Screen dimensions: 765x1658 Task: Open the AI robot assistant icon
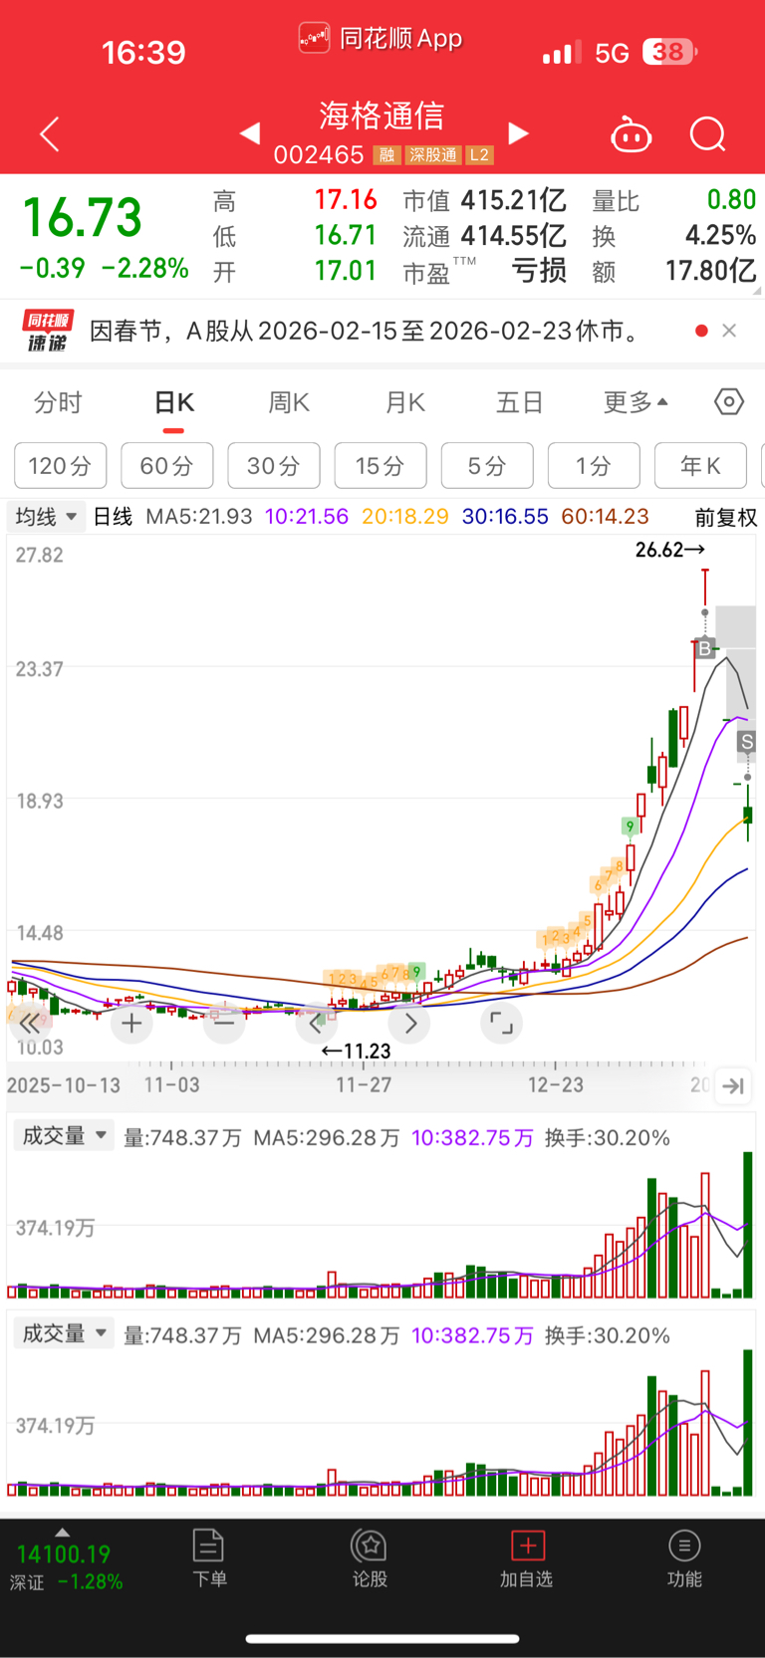(631, 133)
